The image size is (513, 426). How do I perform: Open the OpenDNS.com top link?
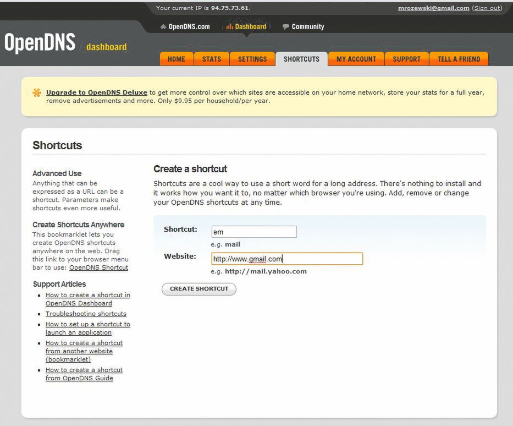click(189, 27)
